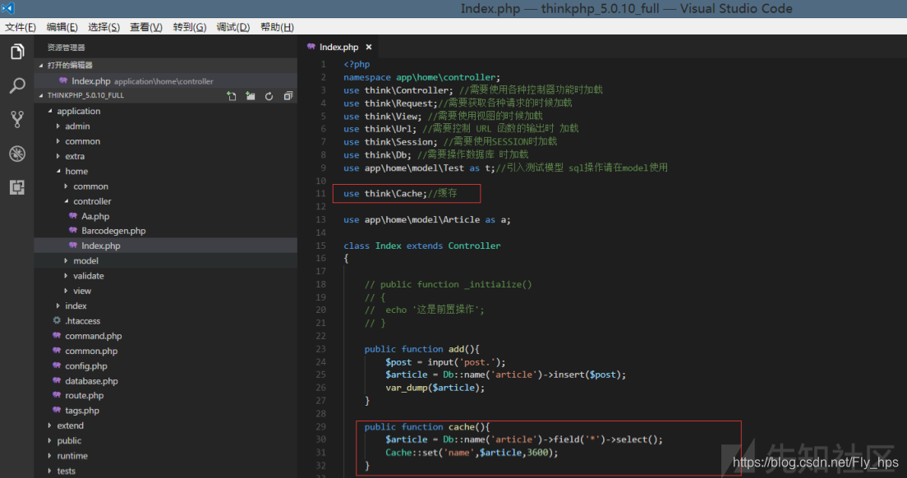Collapse the home folder arrow
The image size is (907, 478).
[x=58, y=171]
